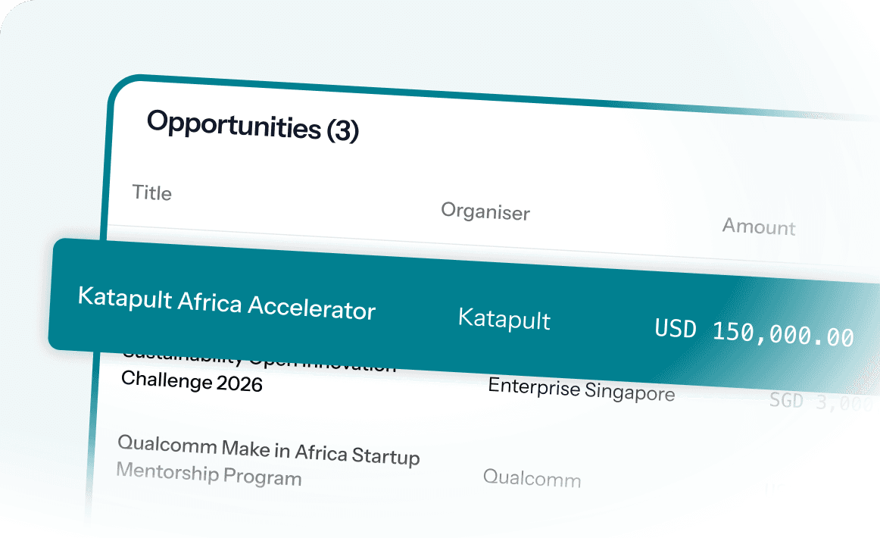Open Katapult Africa Accelerator opportunity
The image size is (880, 538).
tap(226, 304)
